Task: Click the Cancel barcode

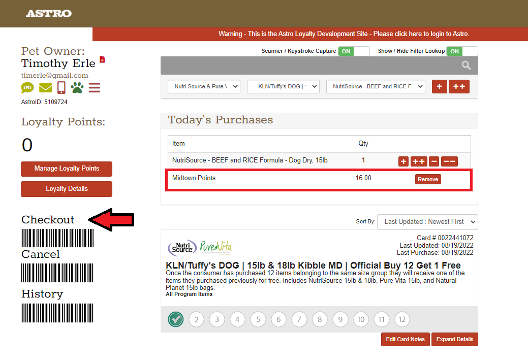Action: (57, 273)
